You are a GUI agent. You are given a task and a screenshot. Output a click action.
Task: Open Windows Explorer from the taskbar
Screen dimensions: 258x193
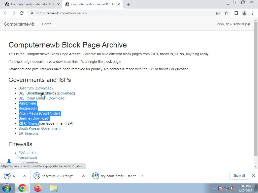pyautogui.click(x=54, y=188)
